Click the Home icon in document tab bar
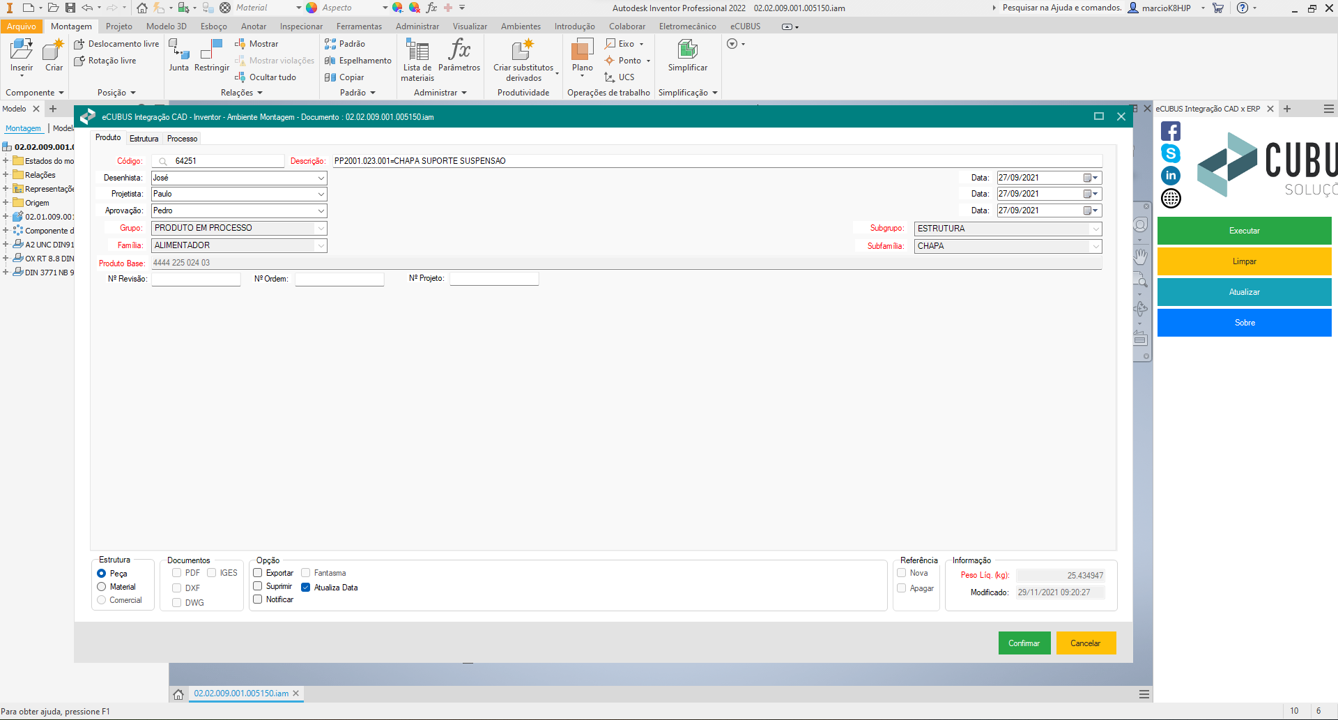The height and width of the screenshot is (720, 1338). click(178, 694)
